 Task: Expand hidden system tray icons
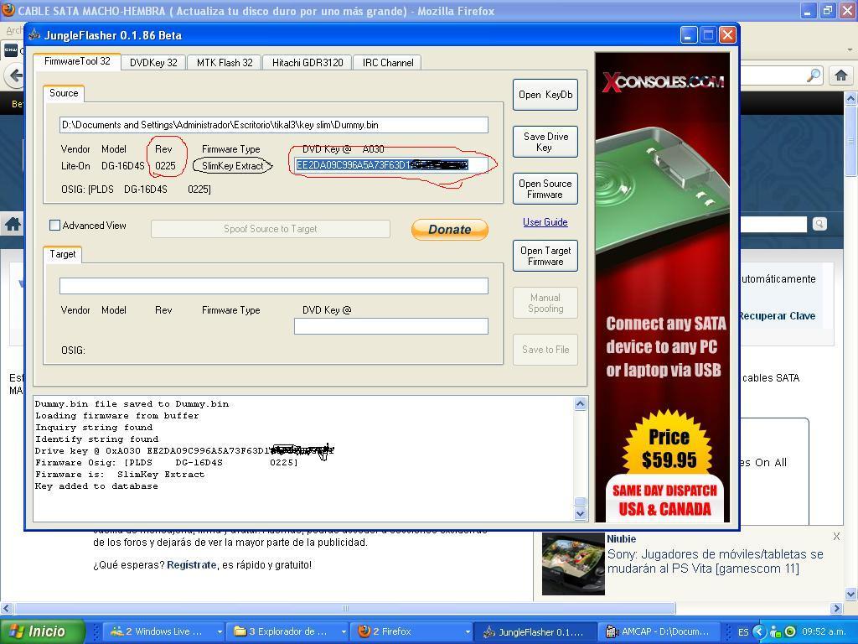coord(760,631)
